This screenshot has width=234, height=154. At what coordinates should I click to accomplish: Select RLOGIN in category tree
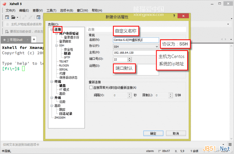(x=64, y=66)
